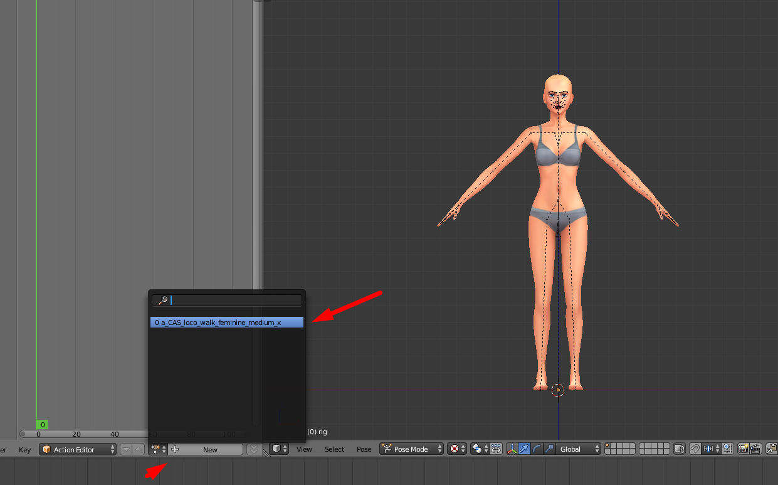The width and height of the screenshot is (778, 485).
Task: Open the Key menu in dope sheet
Action: [x=24, y=450]
